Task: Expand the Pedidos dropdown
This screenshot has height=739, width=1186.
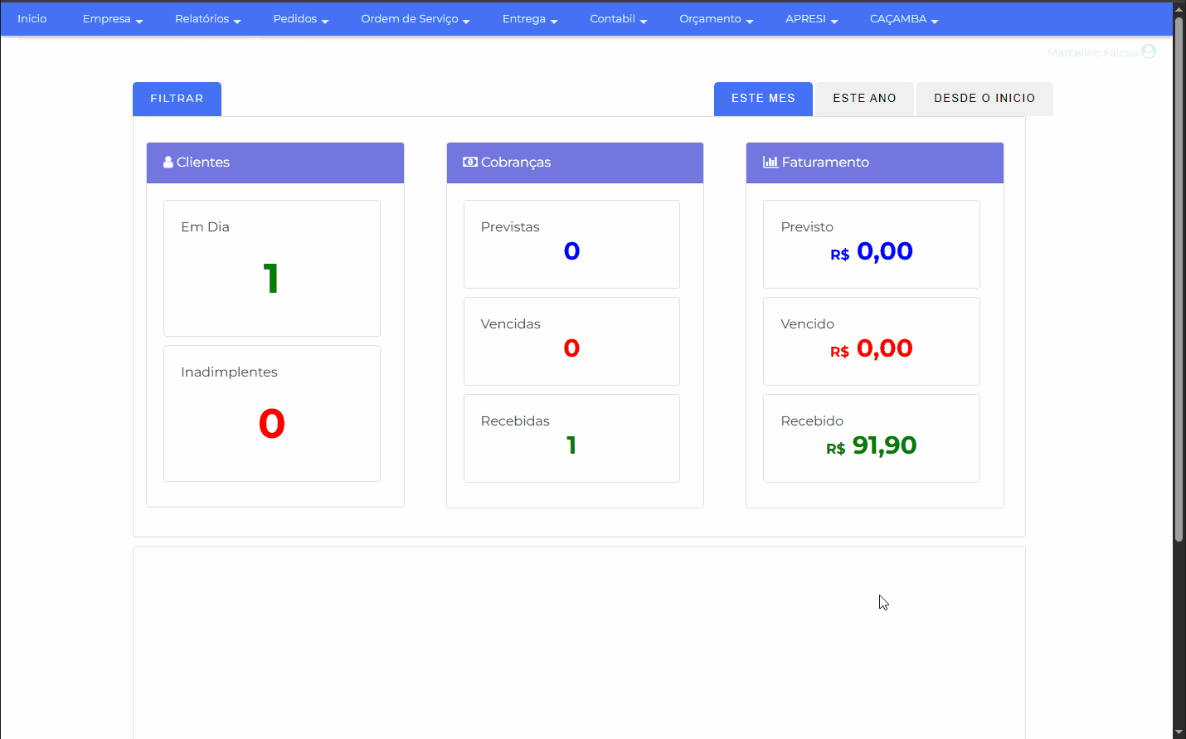Action: (300, 19)
